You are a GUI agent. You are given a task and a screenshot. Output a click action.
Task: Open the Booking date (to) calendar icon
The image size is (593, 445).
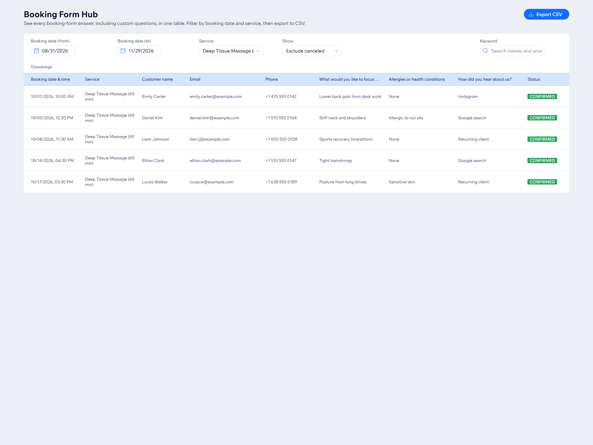click(123, 51)
